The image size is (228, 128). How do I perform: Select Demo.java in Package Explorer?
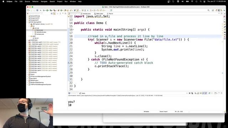tap(40, 30)
